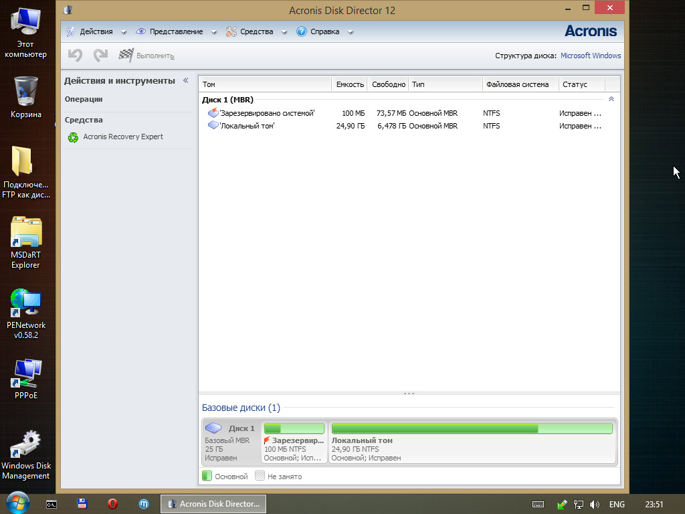Screen dimensions: 685x514
Task: Click the Undo arrow icon in toolbar
Action: pos(75,56)
